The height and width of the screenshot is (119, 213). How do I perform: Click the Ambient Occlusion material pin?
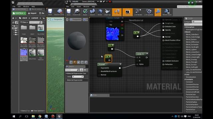click(x=163, y=61)
